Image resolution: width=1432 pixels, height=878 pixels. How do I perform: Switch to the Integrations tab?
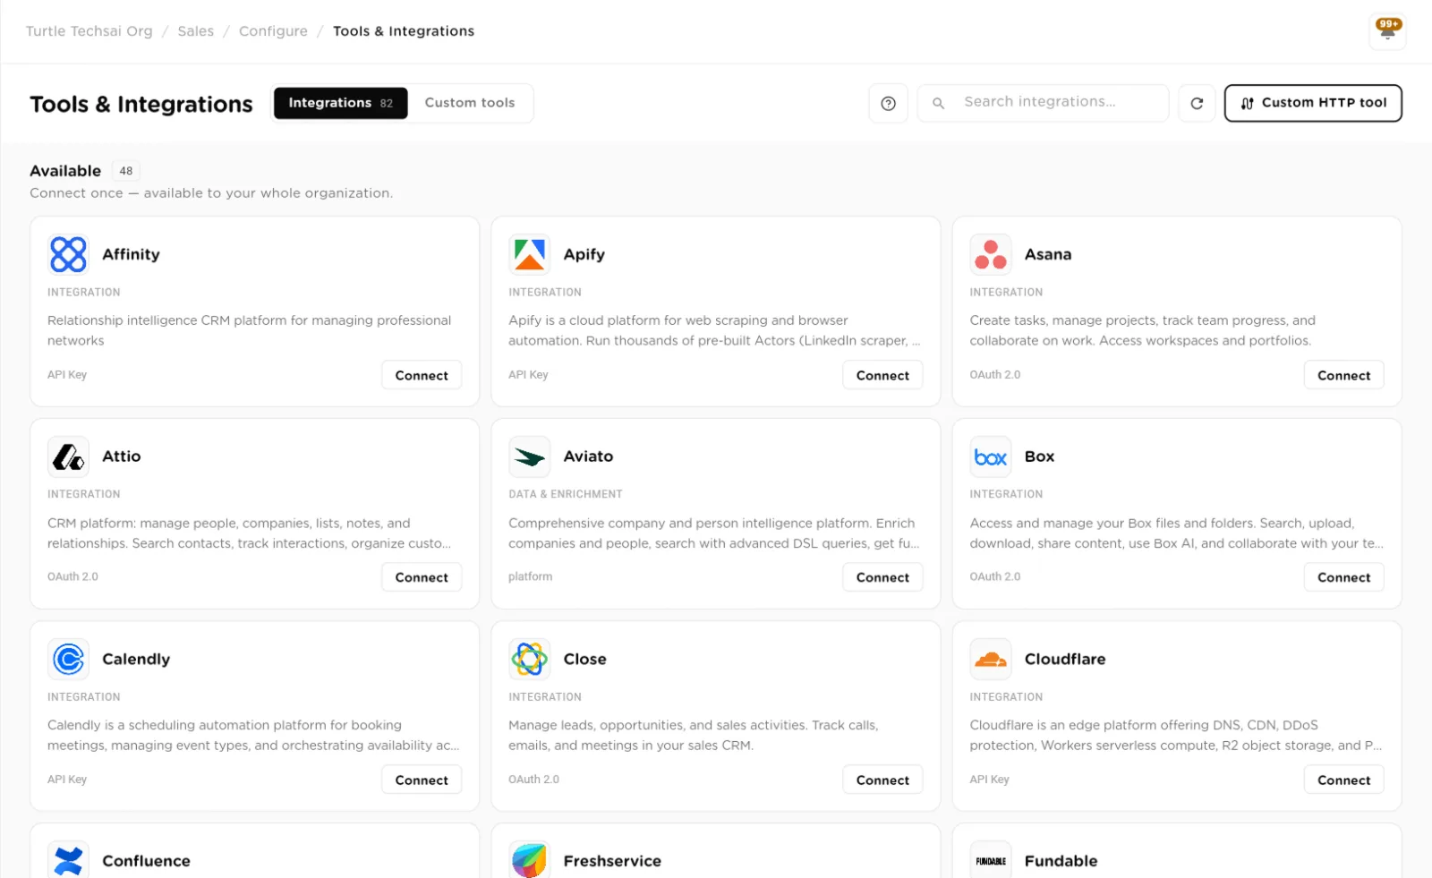pyautogui.click(x=340, y=103)
